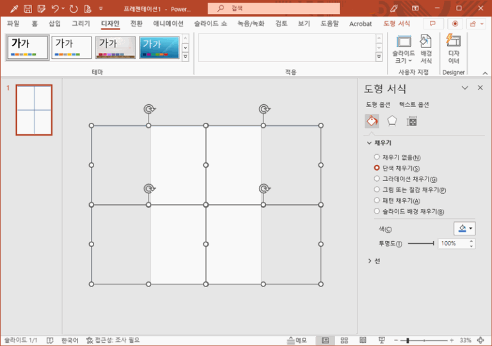
Task: Switch to the 전환 tab
Action: click(x=136, y=24)
